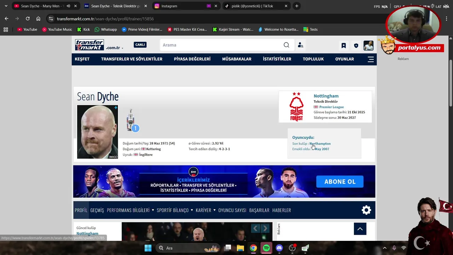This screenshot has height=255, width=453.
Task: Open the Whatsapp bookmark
Action: pyautogui.click(x=105, y=29)
